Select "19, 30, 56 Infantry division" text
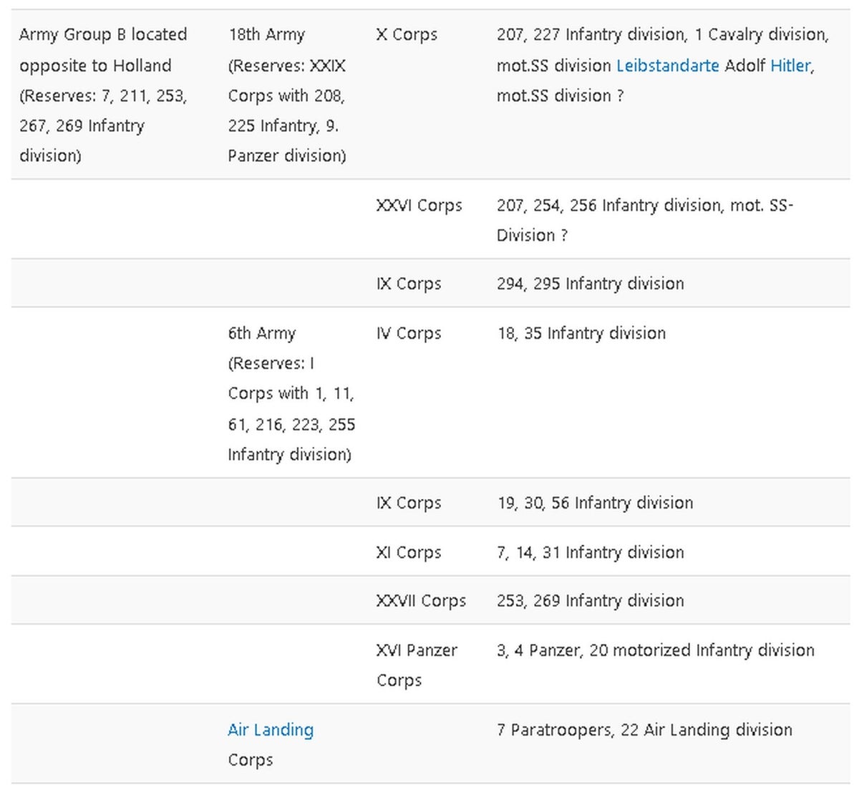Viewport: 859px width, 790px height. (594, 503)
